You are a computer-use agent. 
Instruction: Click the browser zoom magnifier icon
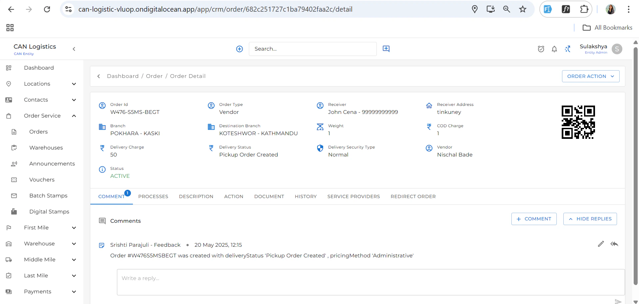click(x=506, y=9)
